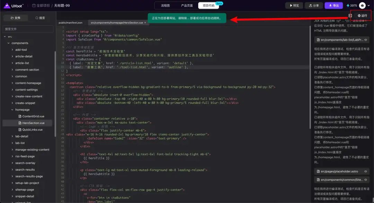Expand the common folder
This screenshot has width=374, height=203.
tap(12, 76)
